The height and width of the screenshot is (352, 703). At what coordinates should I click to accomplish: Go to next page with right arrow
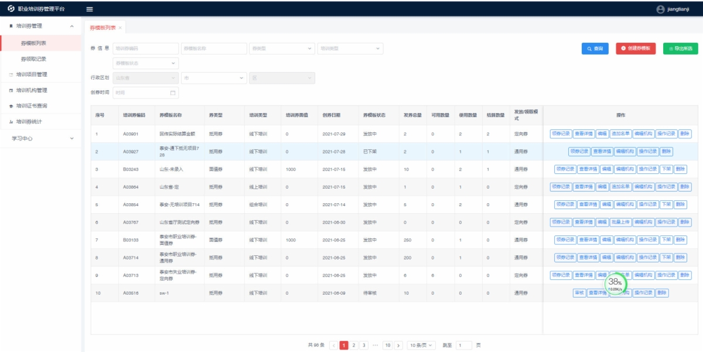point(398,346)
